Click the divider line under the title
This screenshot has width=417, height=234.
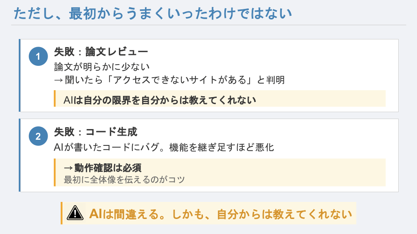(x=208, y=25)
